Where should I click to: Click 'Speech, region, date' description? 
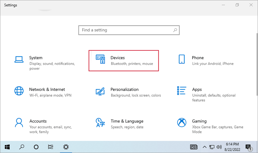click(127, 127)
